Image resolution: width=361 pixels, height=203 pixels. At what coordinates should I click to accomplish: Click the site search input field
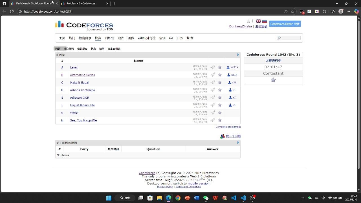(x=289, y=38)
